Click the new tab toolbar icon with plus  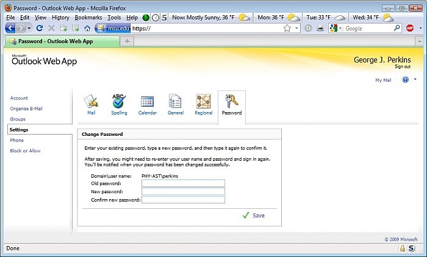[63, 28]
